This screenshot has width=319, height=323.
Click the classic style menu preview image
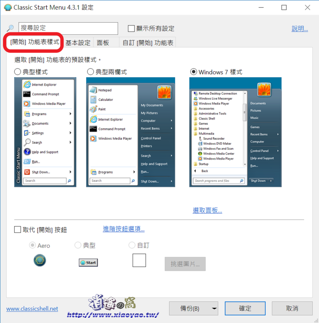(x=45, y=132)
